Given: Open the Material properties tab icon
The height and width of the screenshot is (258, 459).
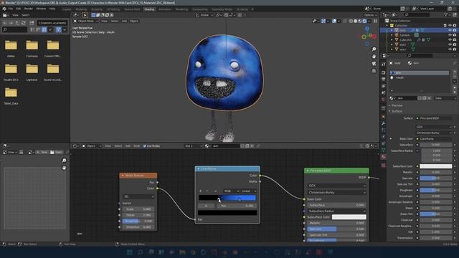Looking at the screenshot, I should tap(384, 157).
